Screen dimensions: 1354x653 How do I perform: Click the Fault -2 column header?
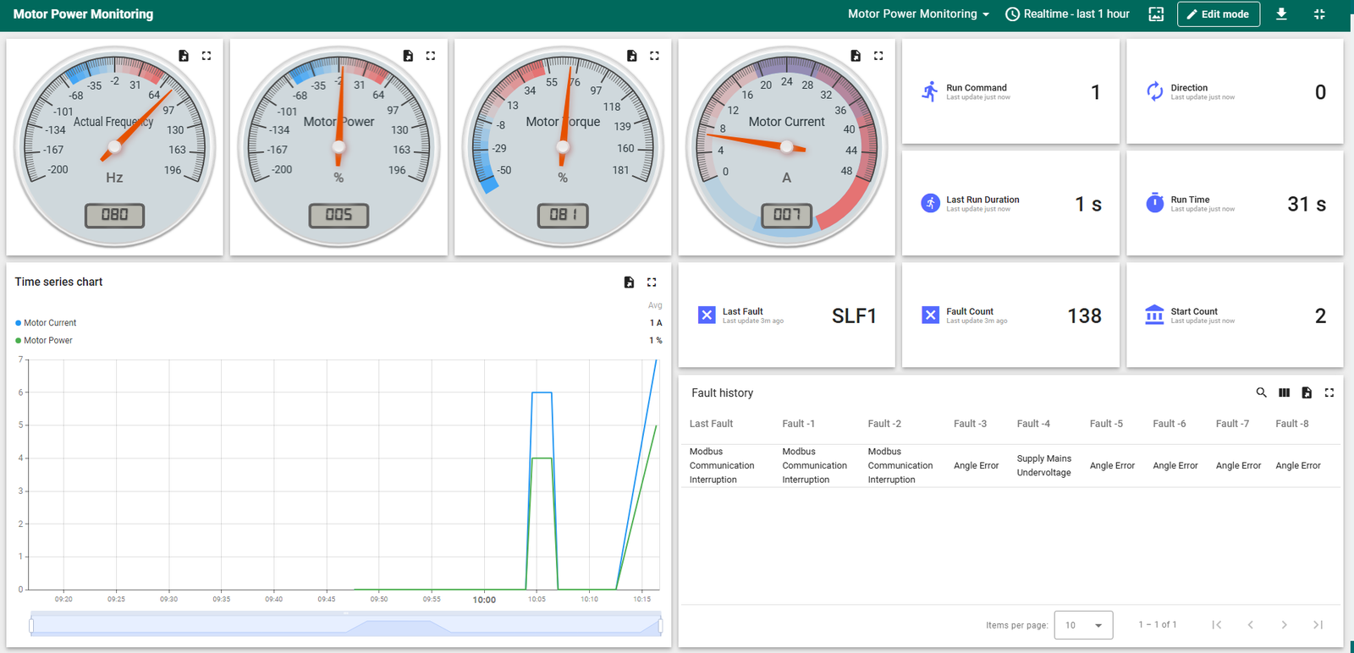click(884, 424)
